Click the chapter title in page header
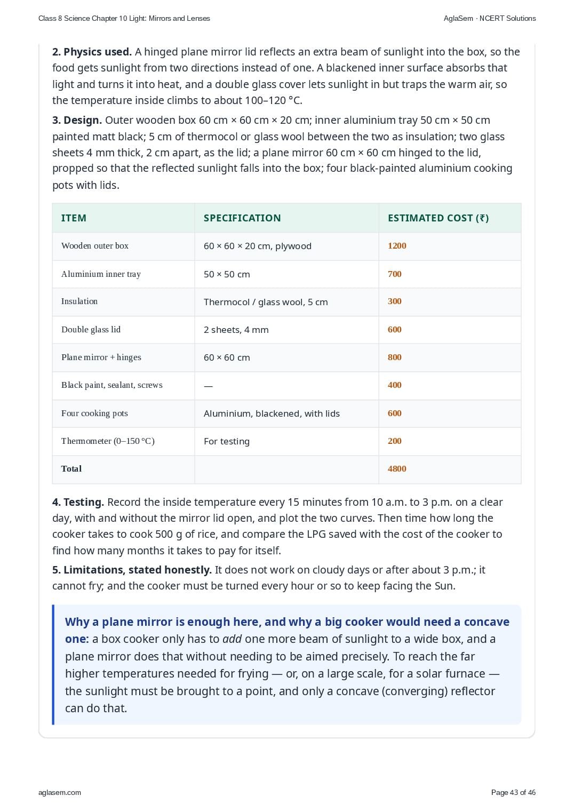 (x=124, y=18)
